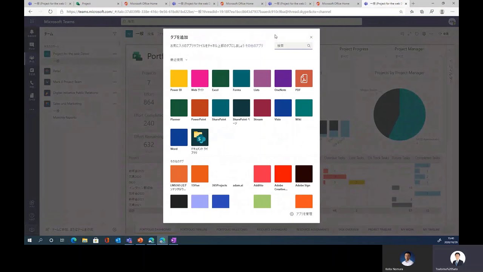
Task: Open the その他のアプリ link
Action: [x=254, y=46]
